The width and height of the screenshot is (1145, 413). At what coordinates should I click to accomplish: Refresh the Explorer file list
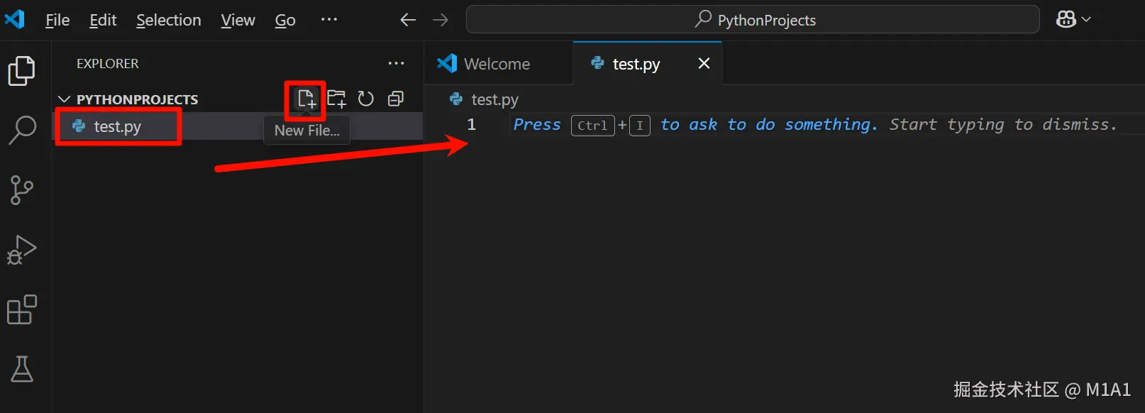[365, 99]
